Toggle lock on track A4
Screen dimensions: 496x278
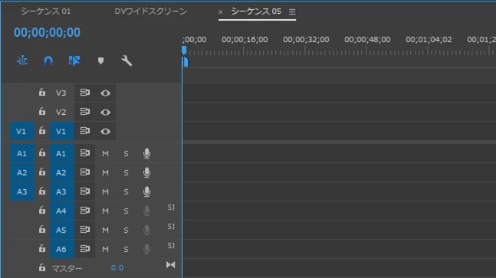tap(42, 210)
